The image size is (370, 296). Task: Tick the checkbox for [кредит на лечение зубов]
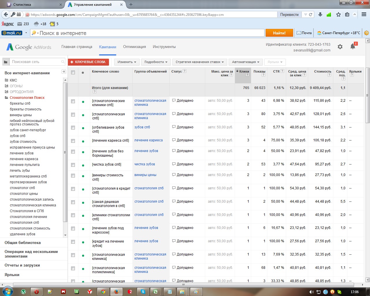[73, 242]
